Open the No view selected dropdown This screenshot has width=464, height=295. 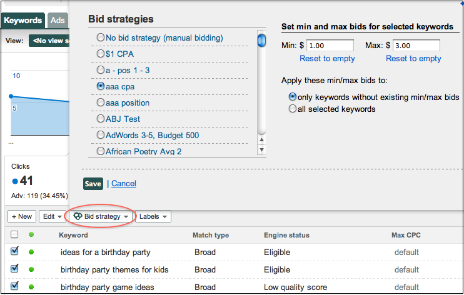(49, 41)
